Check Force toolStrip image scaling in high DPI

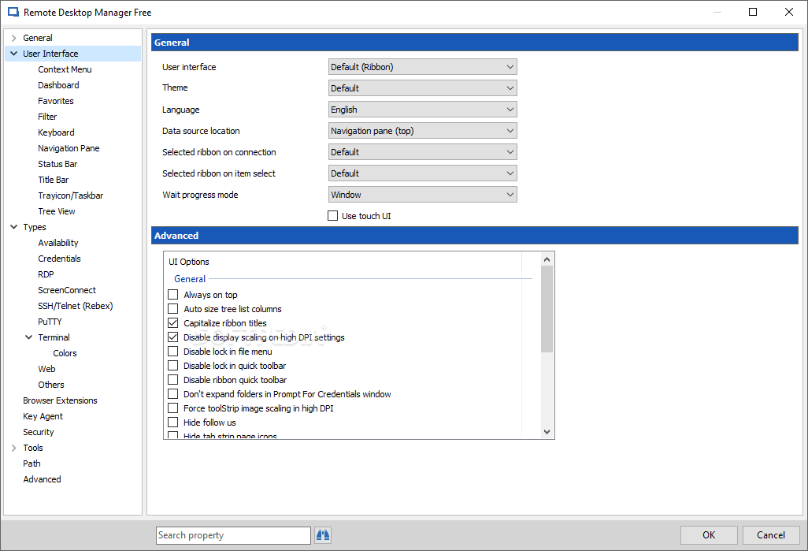tap(173, 408)
